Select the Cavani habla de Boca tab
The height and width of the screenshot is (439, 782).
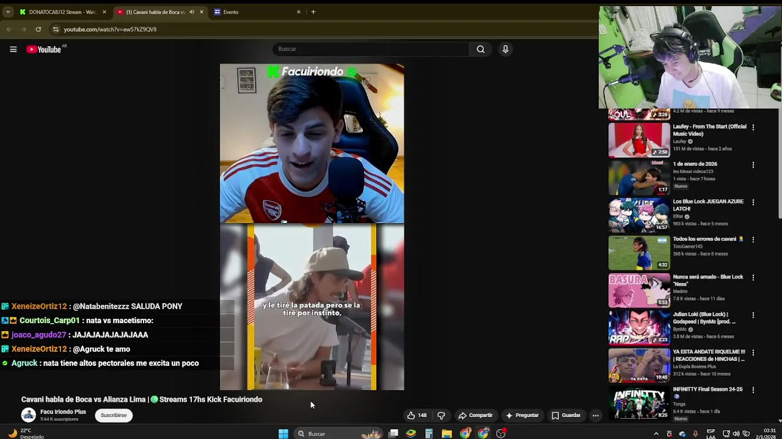coord(160,12)
